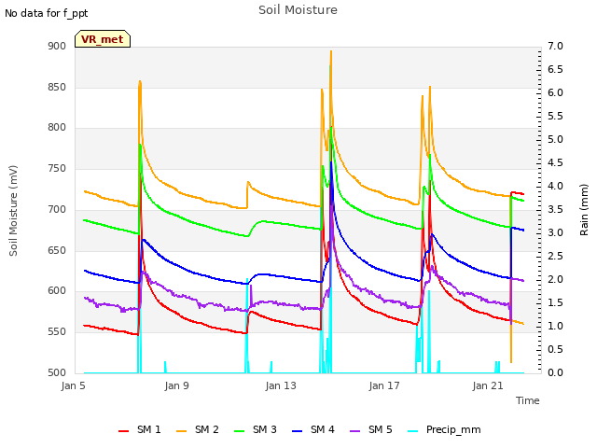Click the red SM 1 legend swatch
The height and width of the screenshot is (448, 597).
pyautogui.click(x=124, y=431)
